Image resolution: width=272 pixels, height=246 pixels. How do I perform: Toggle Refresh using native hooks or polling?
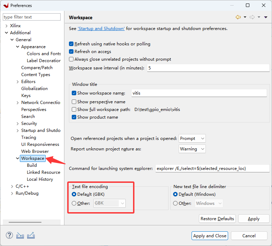(x=71, y=44)
